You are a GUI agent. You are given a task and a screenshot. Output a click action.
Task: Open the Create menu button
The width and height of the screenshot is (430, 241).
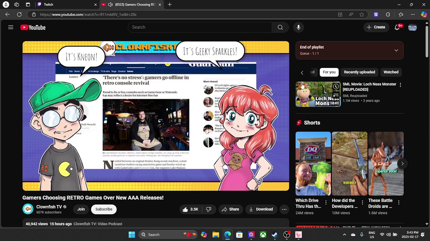coord(376,27)
